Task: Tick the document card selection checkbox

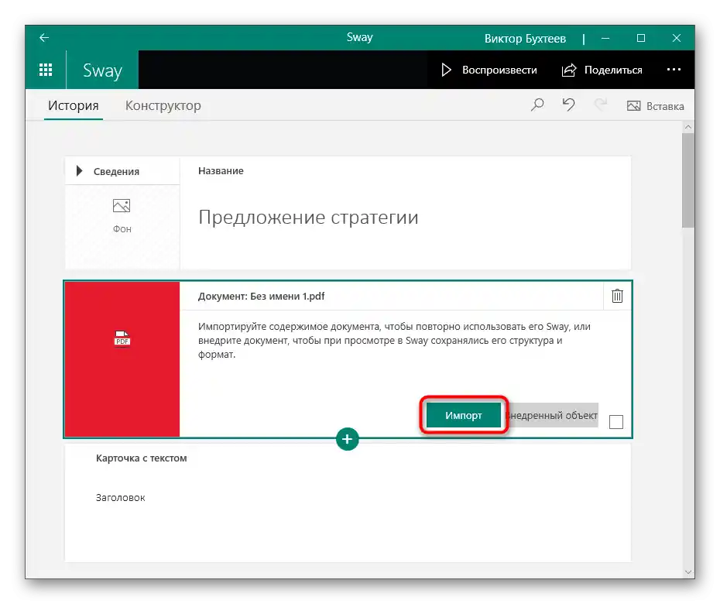Action: coord(615,422)
